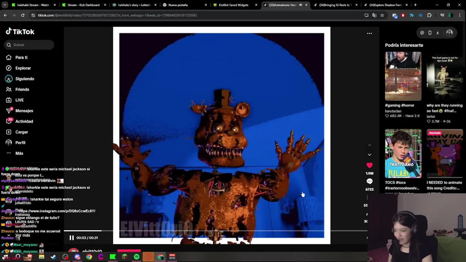Reload the page
Screen dimensions: 466x262
tap(23, 15)
